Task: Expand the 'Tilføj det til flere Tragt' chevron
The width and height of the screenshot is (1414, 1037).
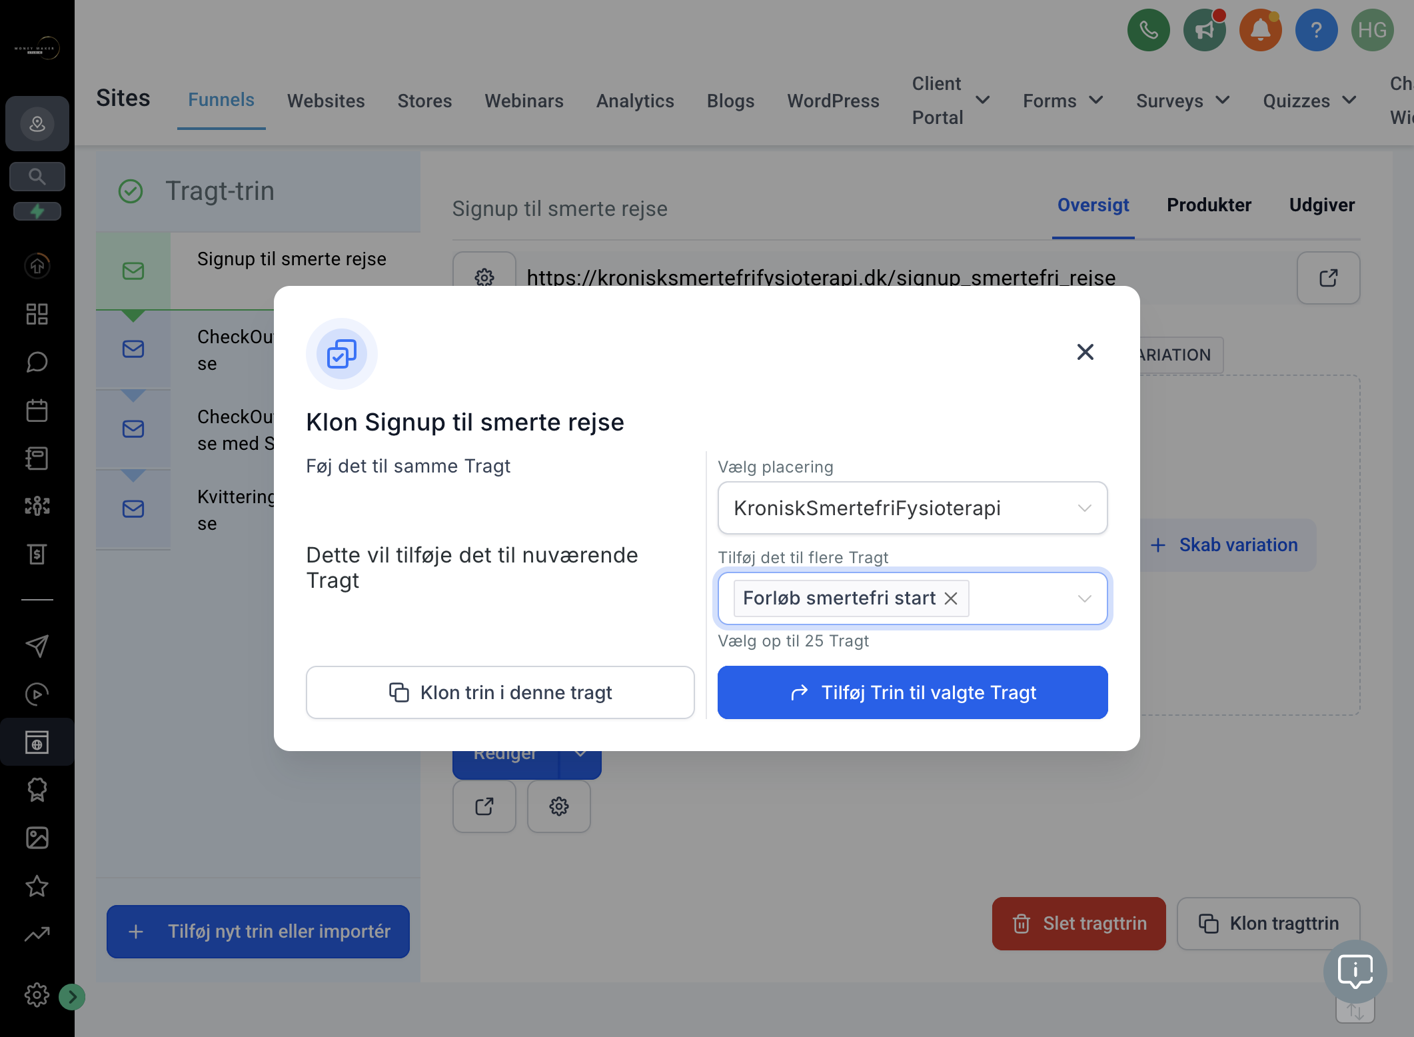Action: 1084,598
